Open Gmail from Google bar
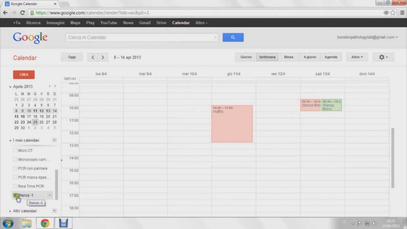This screenshot has height=229, width=407. coord(145,23)
